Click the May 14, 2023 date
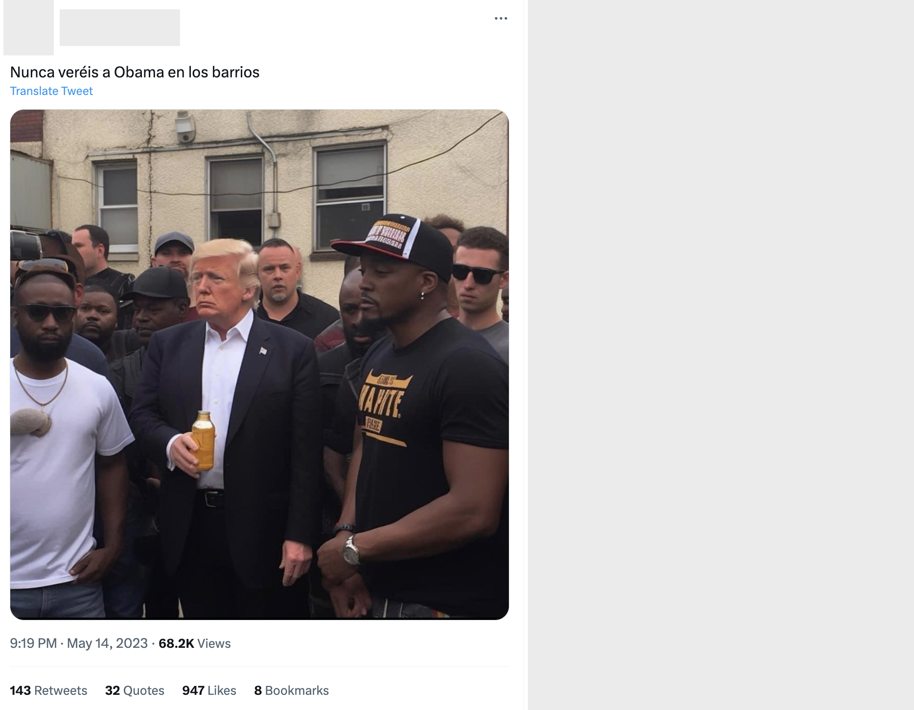 pos(107,643)
